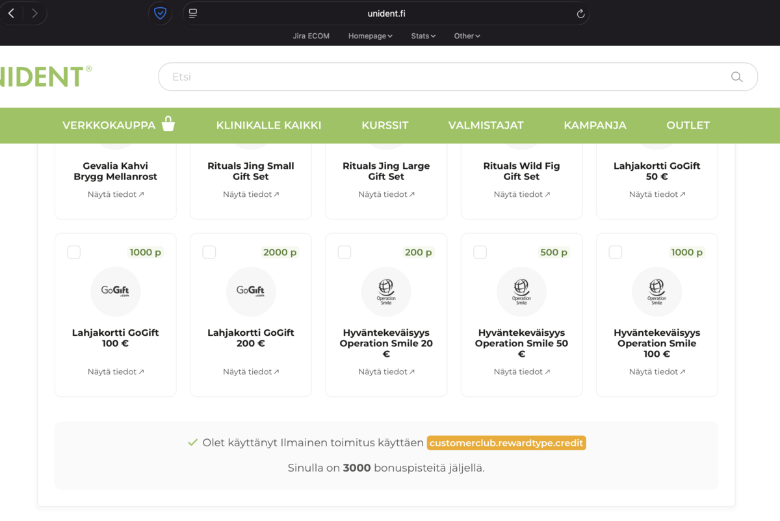Tick the Operation Smile 50 € checkbox
Image resolution: width=780 pixels, height=521 pixels.
pos(480,252)
